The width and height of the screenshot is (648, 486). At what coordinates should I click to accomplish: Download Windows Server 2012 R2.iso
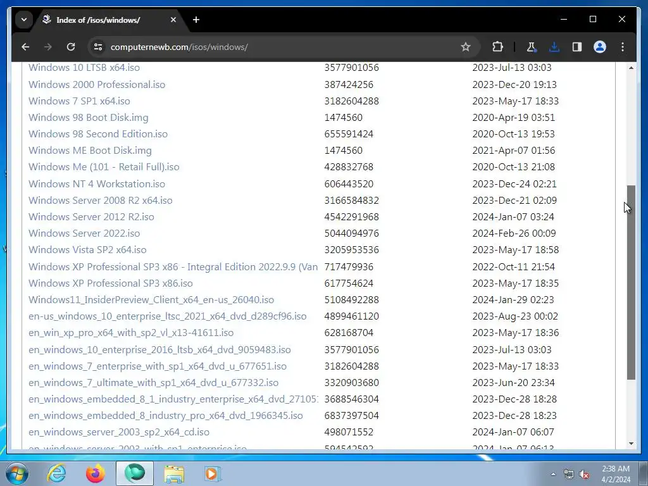(91, 217)
